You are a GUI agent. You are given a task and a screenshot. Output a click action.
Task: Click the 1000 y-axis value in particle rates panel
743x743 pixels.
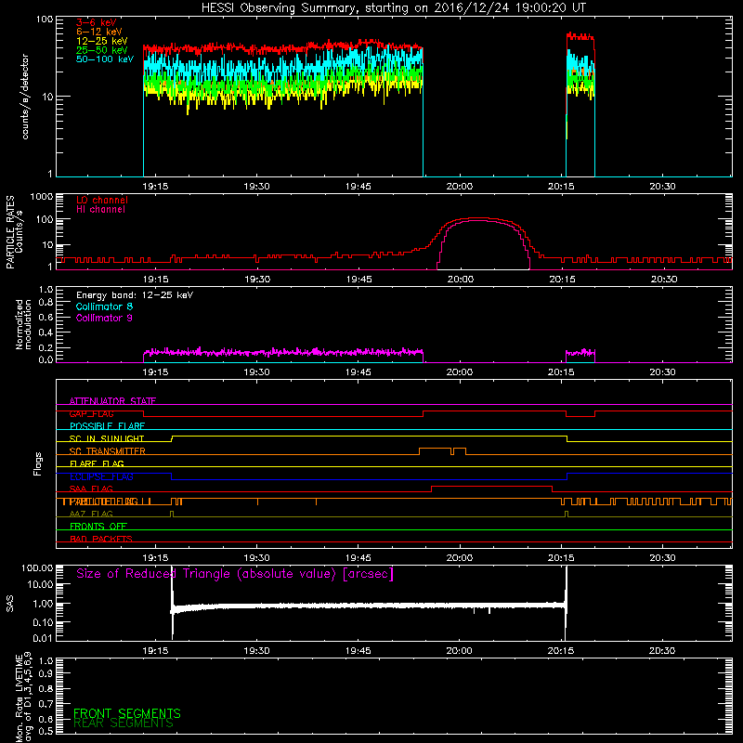click(42, 197)
